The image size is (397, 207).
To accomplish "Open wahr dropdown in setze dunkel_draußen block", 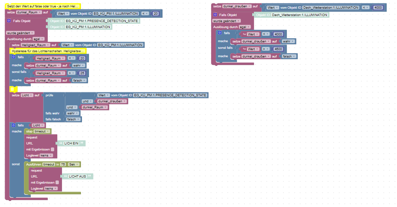I will click(x=288, y=41).
